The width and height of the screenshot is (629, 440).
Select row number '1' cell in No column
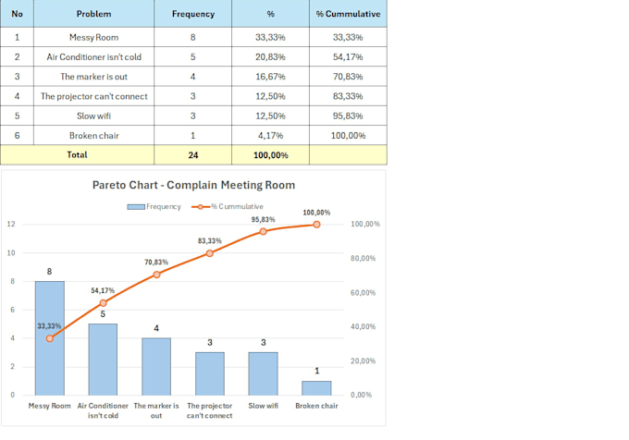coord(17,37)
